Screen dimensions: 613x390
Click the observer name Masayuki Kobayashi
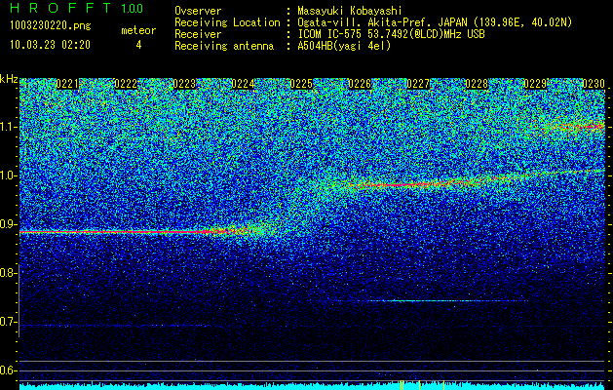pyautogui.click(x=350, y=11)
